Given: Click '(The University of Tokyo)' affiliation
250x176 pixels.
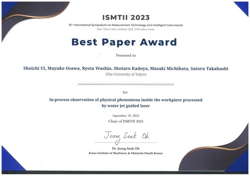Looking at the screenshot, I should point(126,74).
